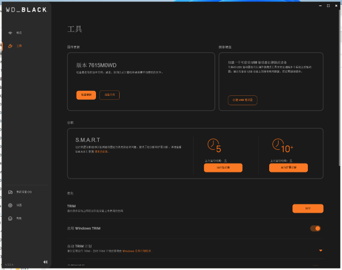This screenshot has width=342, height=270.
Task: Open the 设置 gear icon
Action: 10,206
